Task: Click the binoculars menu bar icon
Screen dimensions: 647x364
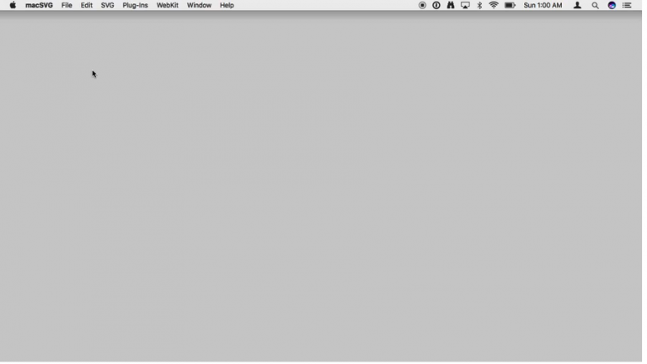Action: pos(451,5)
